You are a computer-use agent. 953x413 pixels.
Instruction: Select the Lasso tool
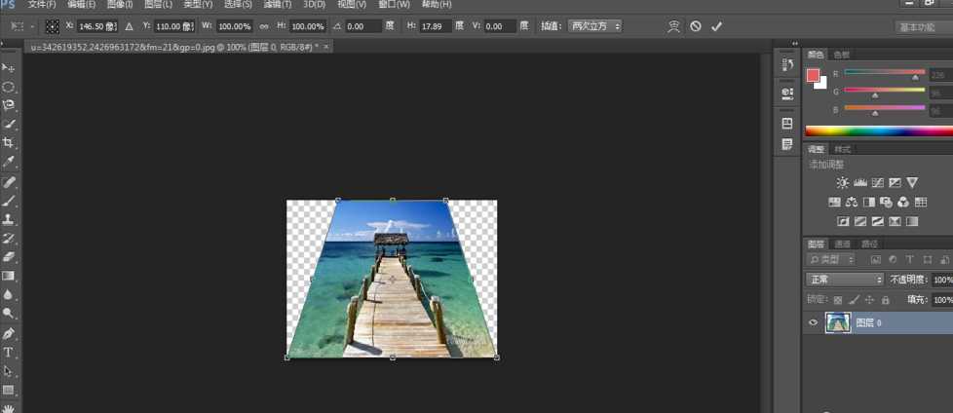point(9,105)
